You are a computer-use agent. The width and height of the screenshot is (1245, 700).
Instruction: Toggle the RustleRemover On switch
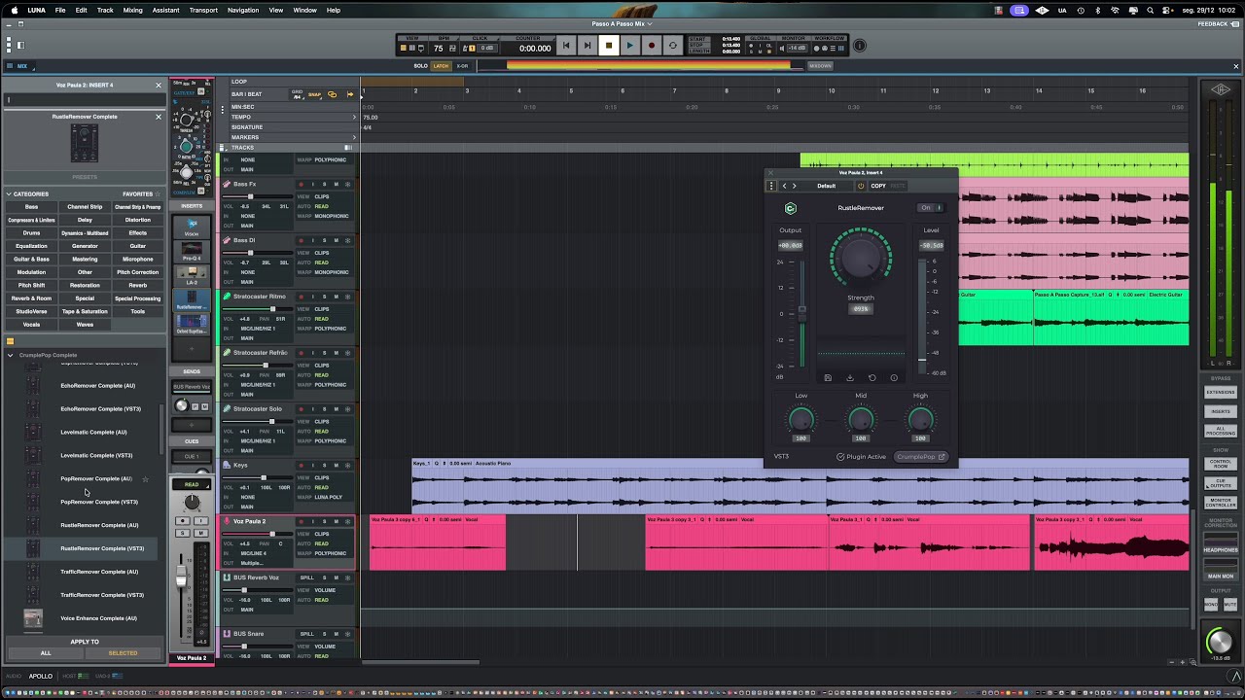[932, 208]
